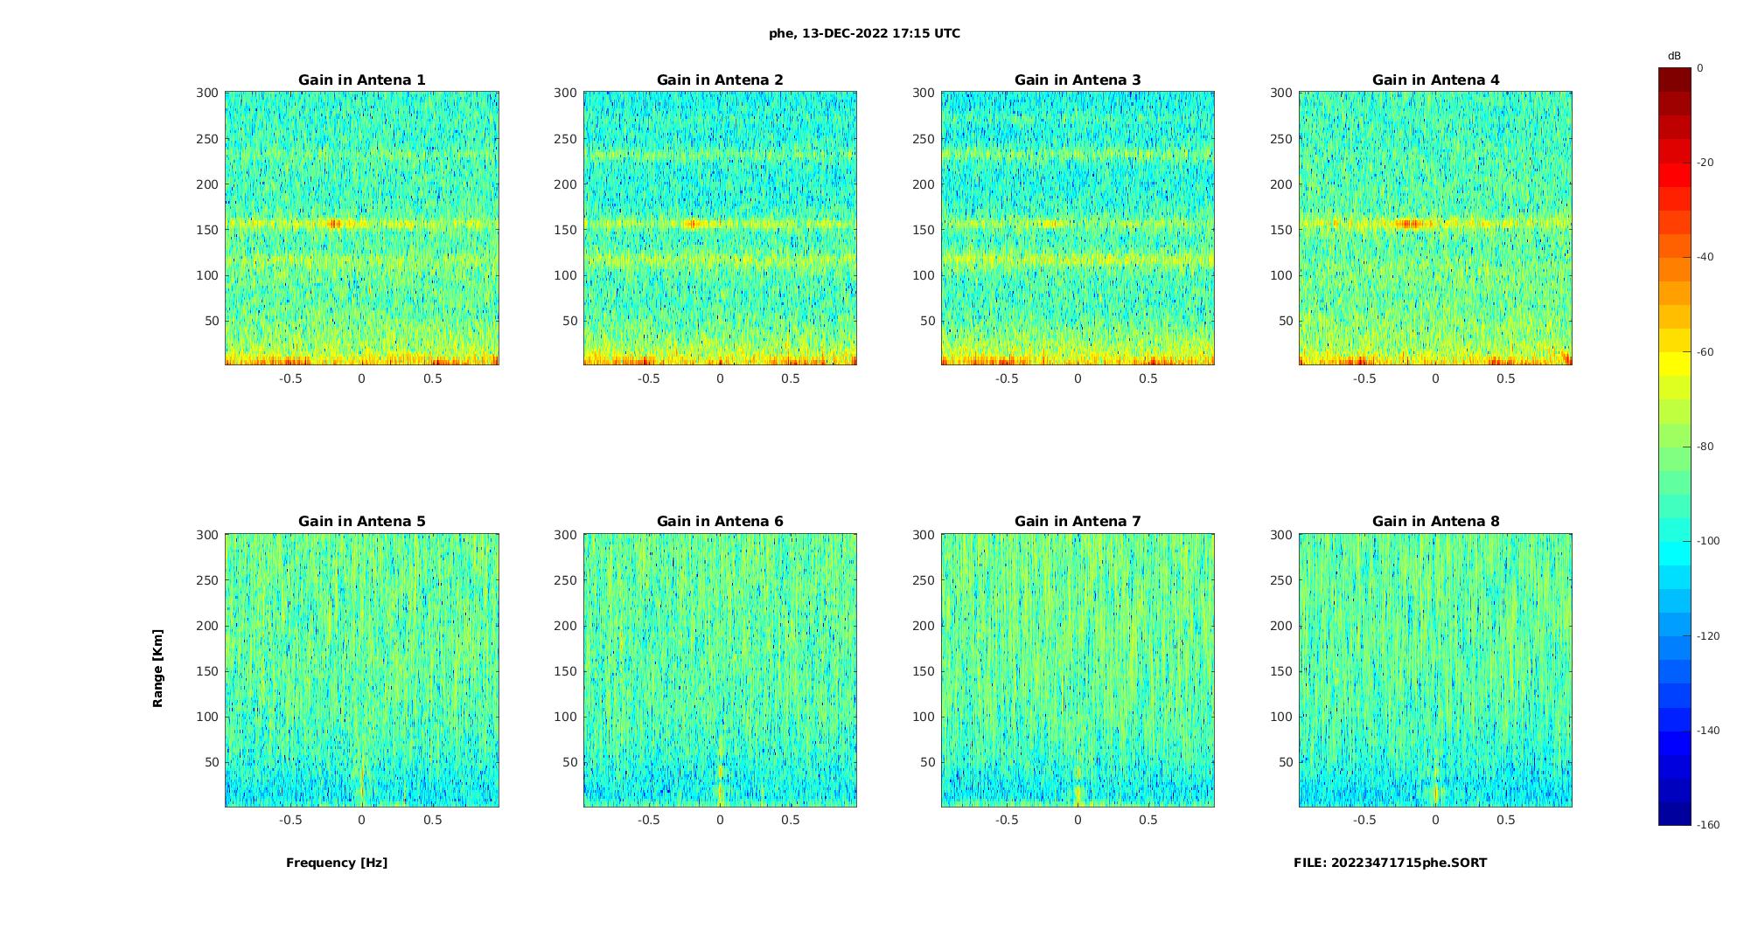The width and height of the screenshot is (1737, 929).
Task: Select the Gain in Antena 5 spectrogram
Action: (x=361, y=669)
